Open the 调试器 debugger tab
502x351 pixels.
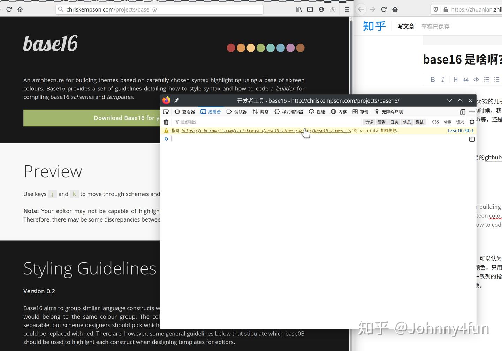pos(237,112)
